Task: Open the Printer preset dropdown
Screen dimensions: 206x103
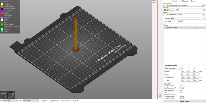Action: click(x=183, y=15)
